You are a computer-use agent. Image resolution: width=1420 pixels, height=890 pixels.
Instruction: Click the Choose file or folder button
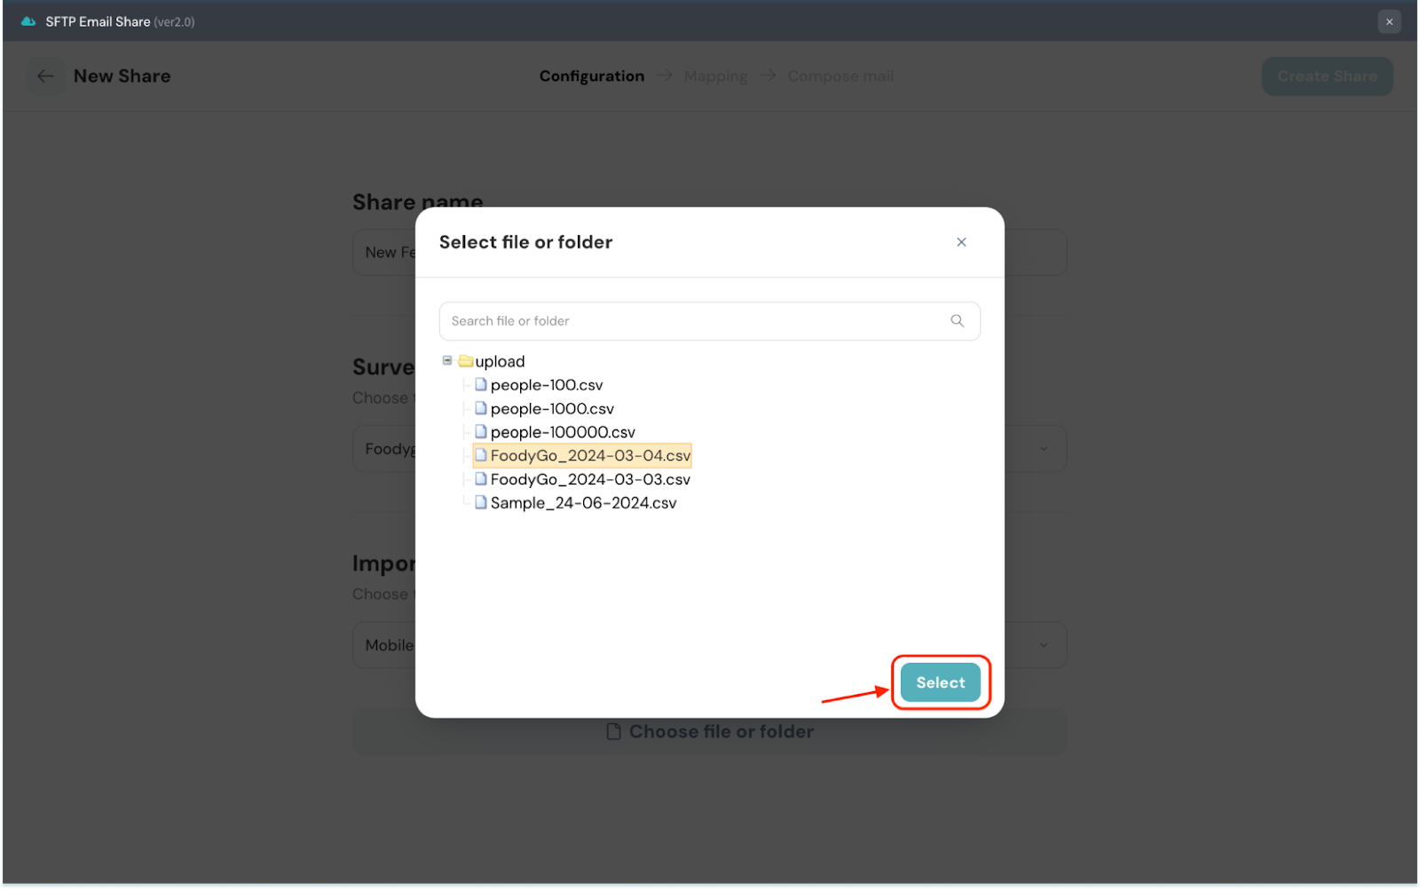(x=710, y=732)
